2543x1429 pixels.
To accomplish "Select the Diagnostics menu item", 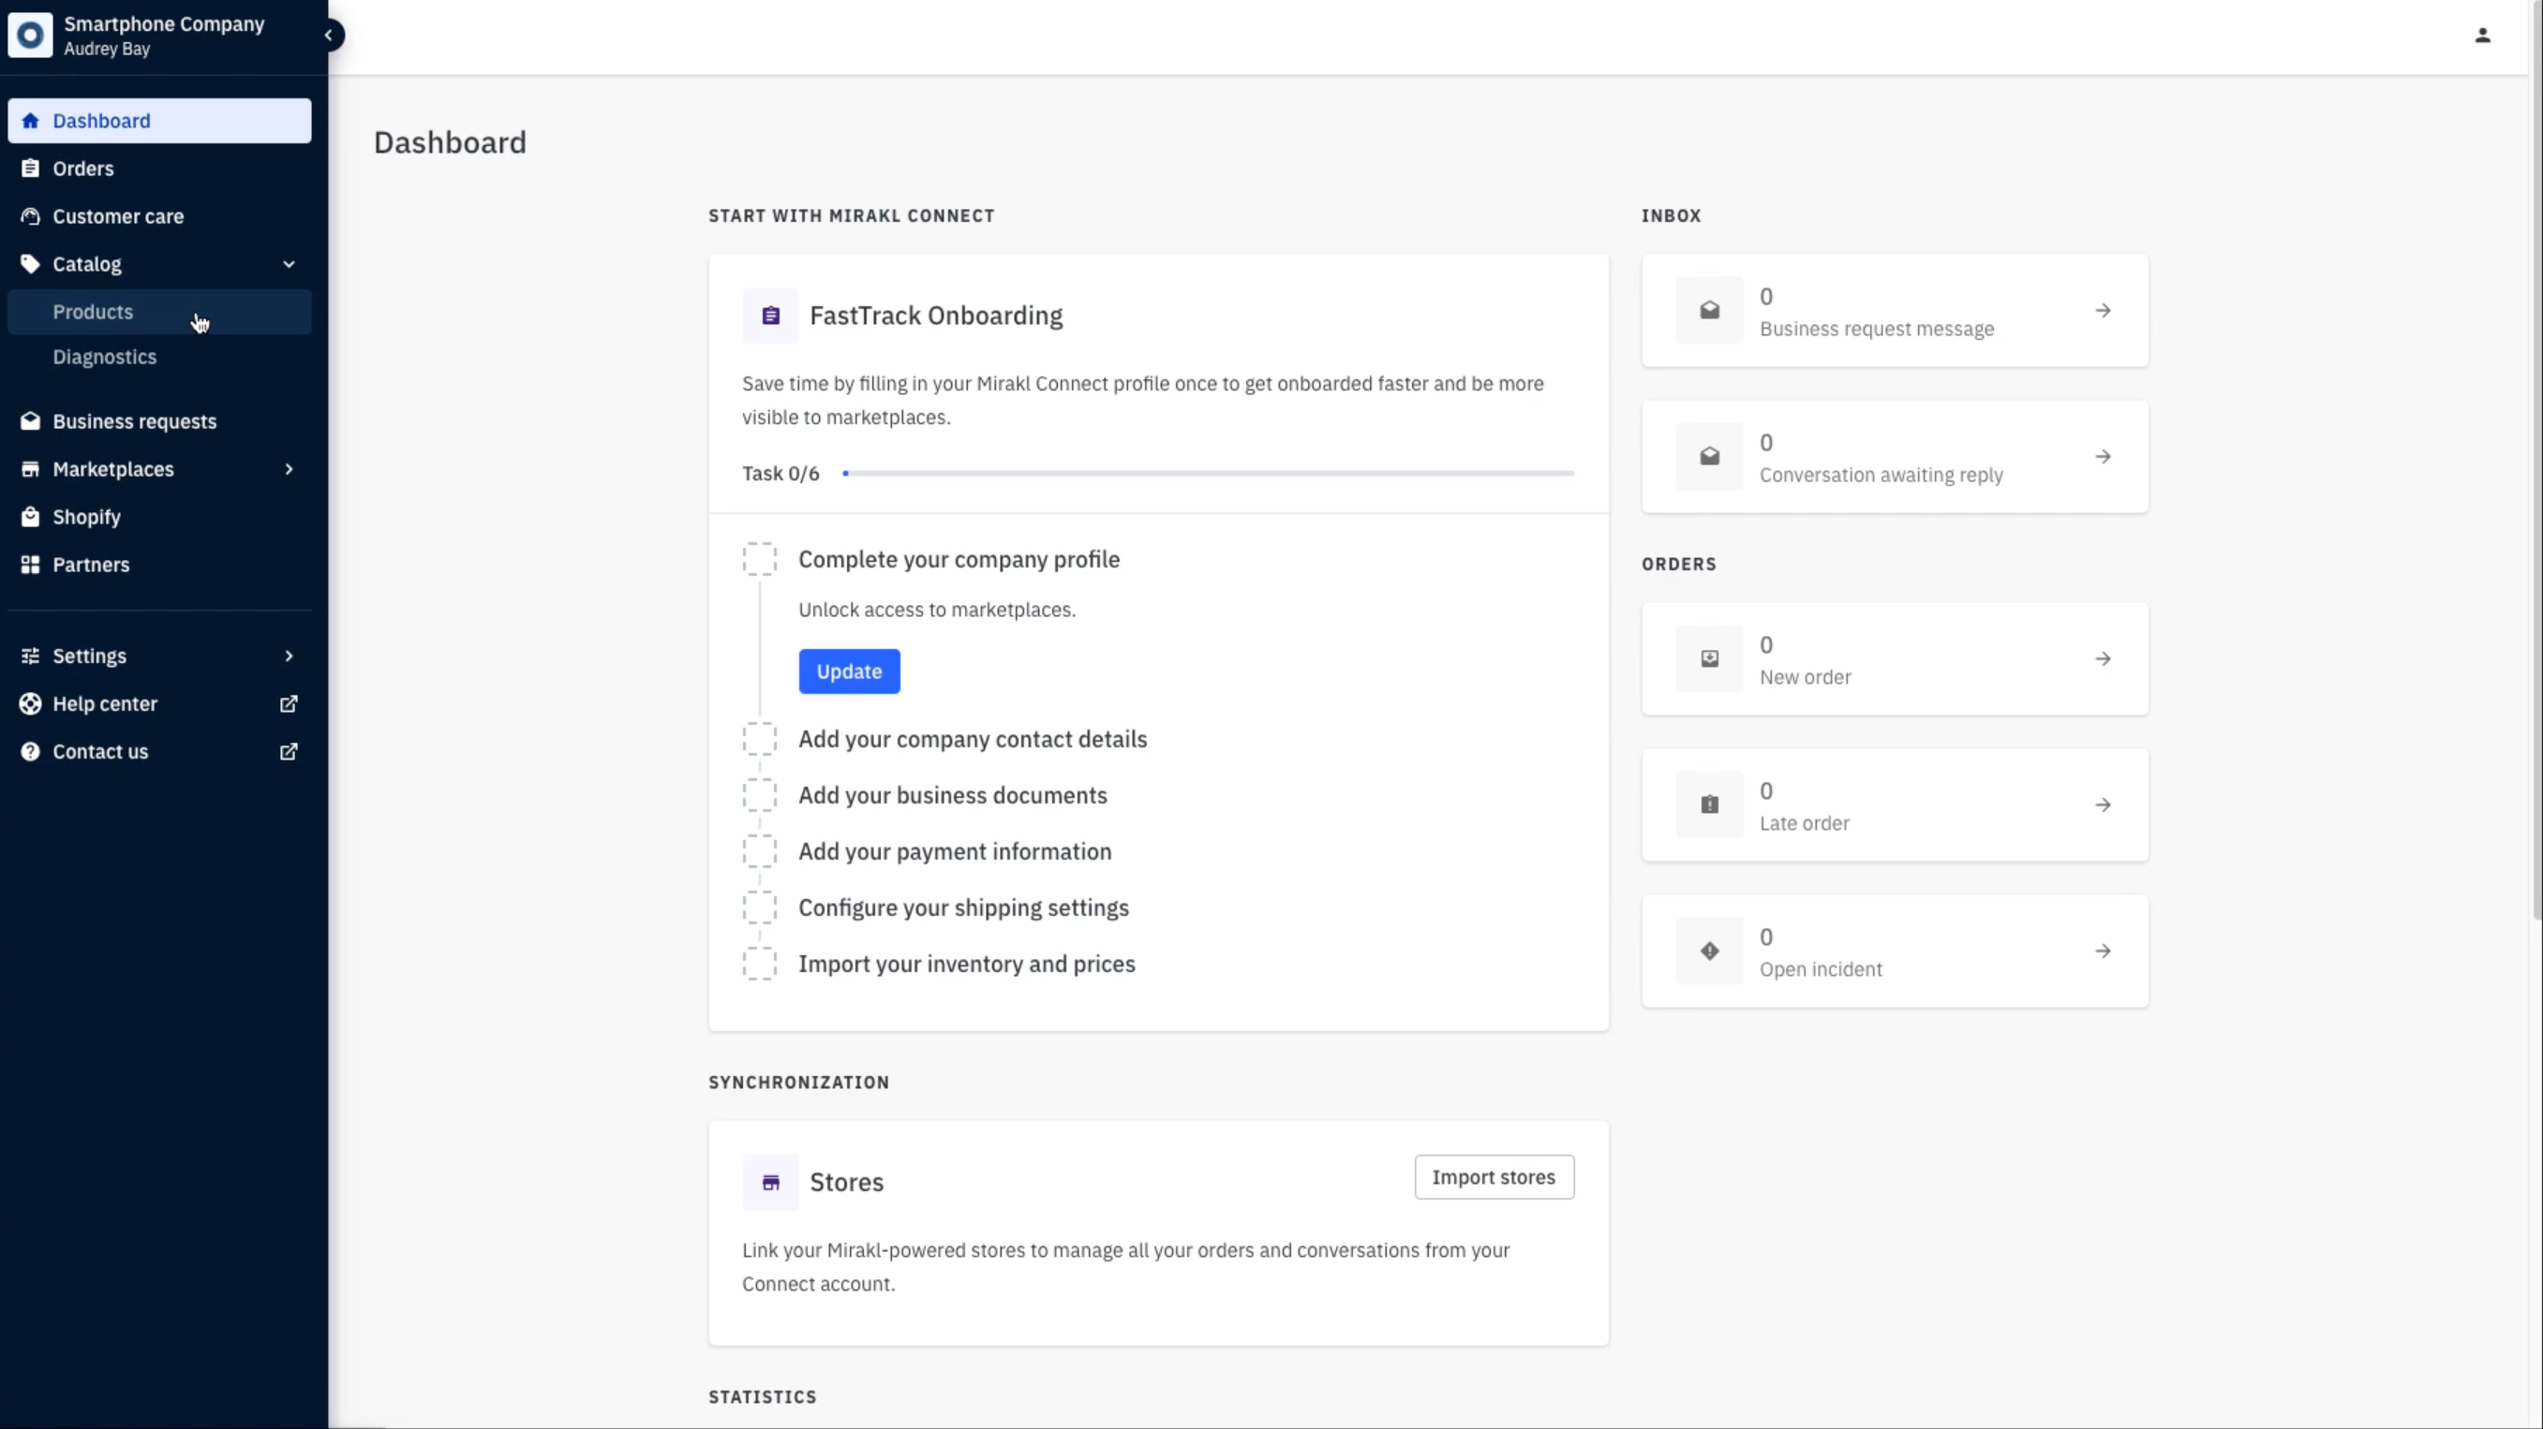I will 103,356.
